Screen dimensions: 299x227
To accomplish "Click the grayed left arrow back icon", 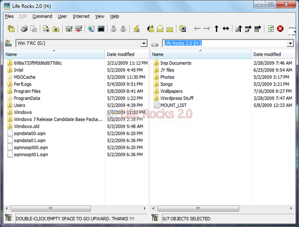I will pyautogui.click(x=197, y=29).
